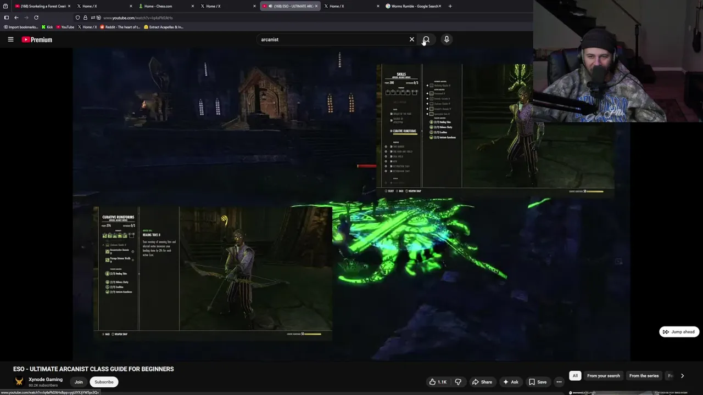This screenshot has width=703, height=395.
Task: Join the Xynode Gaming channel
Action: point(79,382)
